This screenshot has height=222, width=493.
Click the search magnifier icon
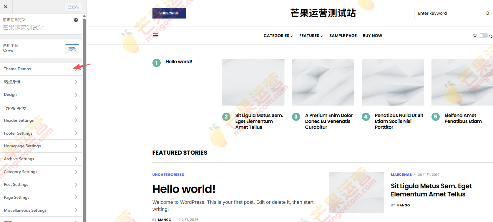pyautogui.click(x=487, y=13)
